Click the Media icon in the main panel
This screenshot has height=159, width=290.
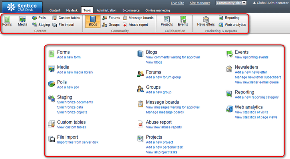pos(52,69)
